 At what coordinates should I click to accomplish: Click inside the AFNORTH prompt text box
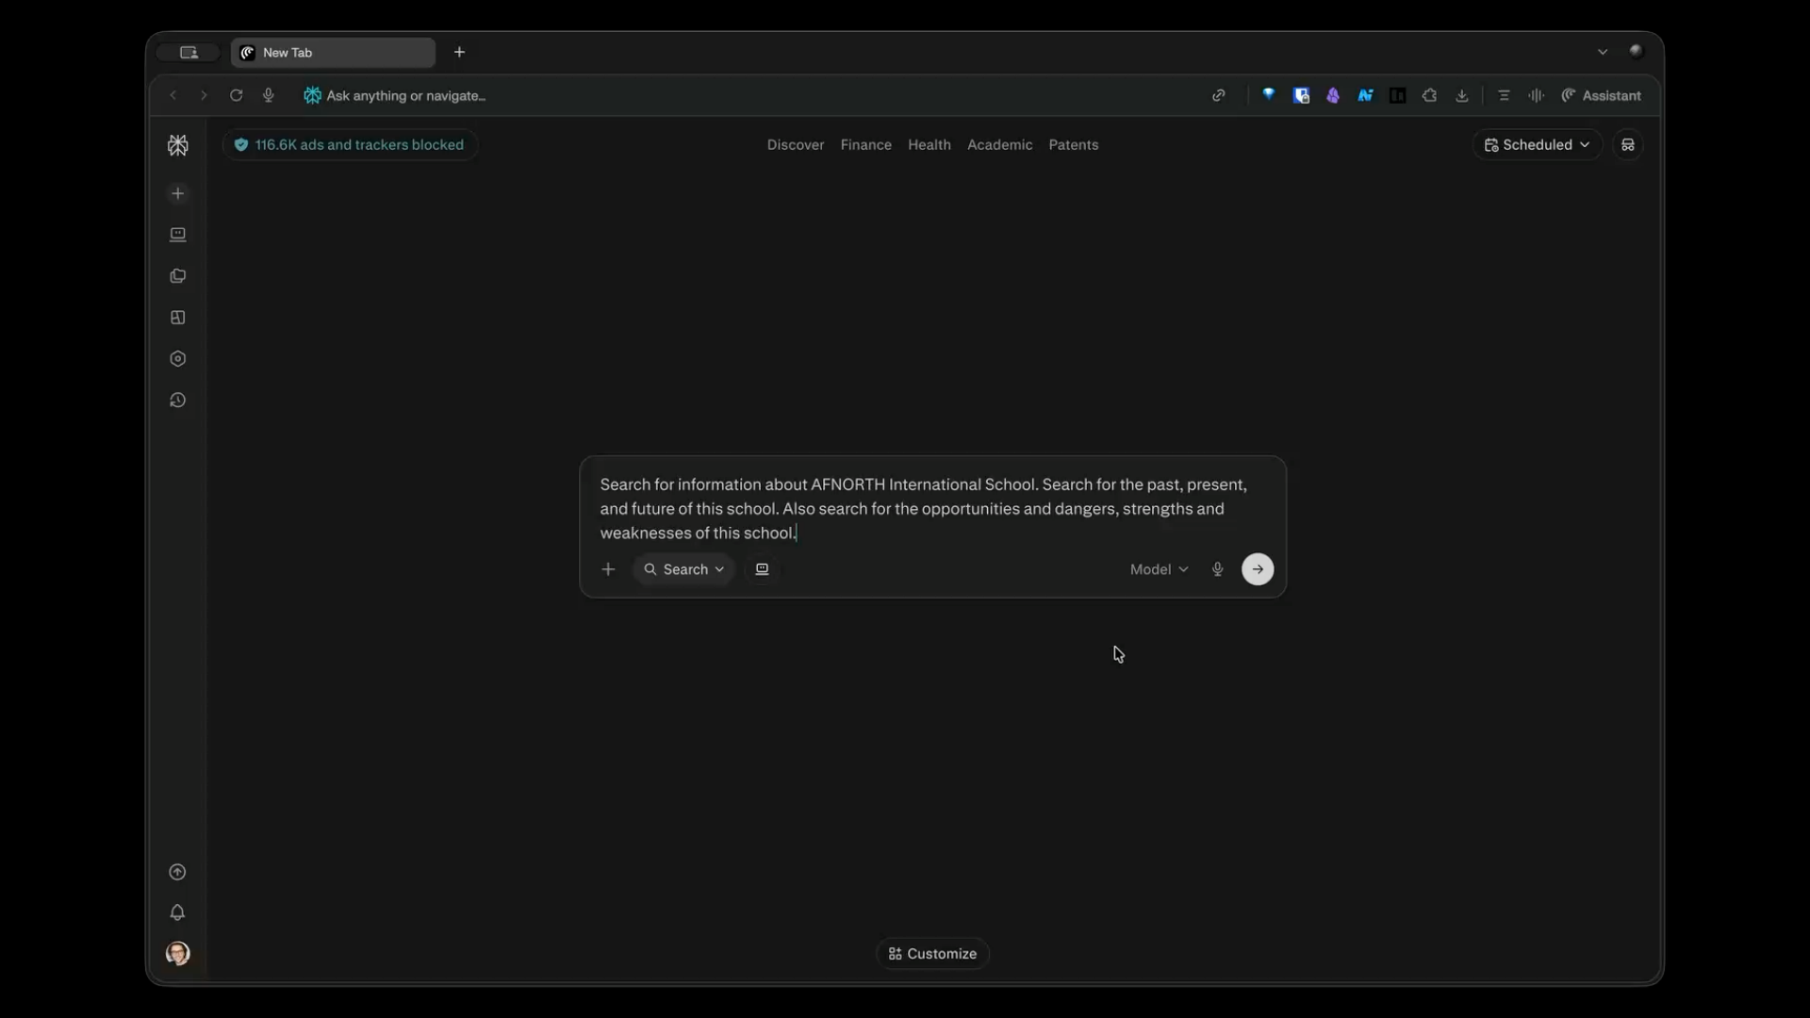(x=932, y=509)
